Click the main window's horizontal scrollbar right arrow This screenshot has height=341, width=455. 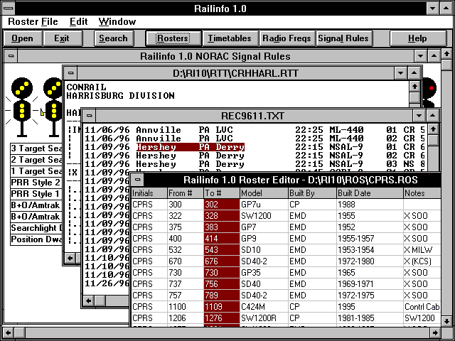434,332
